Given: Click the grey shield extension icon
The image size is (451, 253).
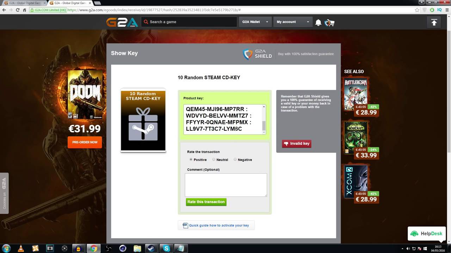Looking at the screenshot, I should (425, 10).
